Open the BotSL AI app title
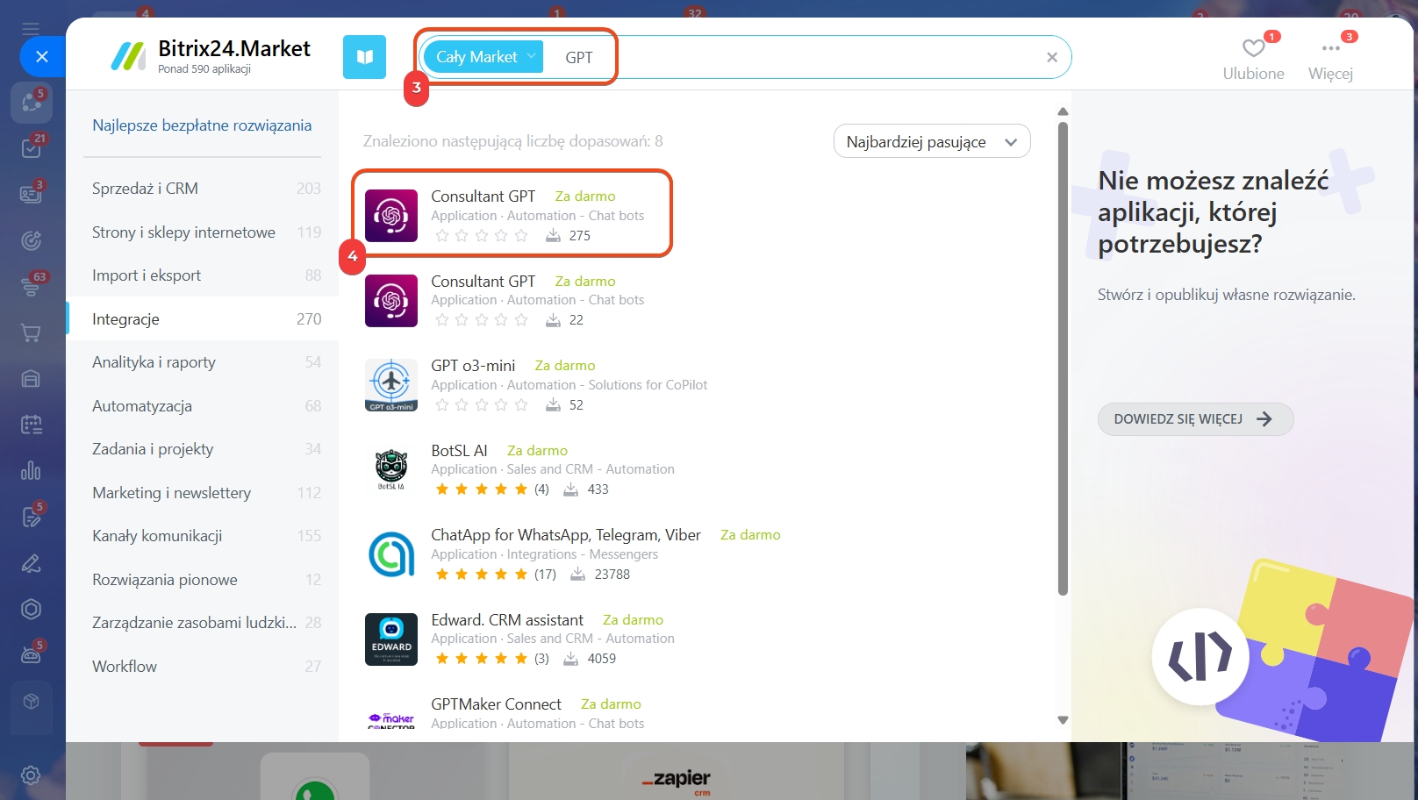Image resolution: width=1418 pixels, height=800 pixels. tap(459, 451)
